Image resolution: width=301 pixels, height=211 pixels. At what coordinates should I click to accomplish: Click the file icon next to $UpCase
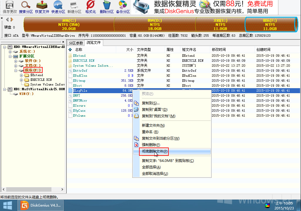[70, 110]
